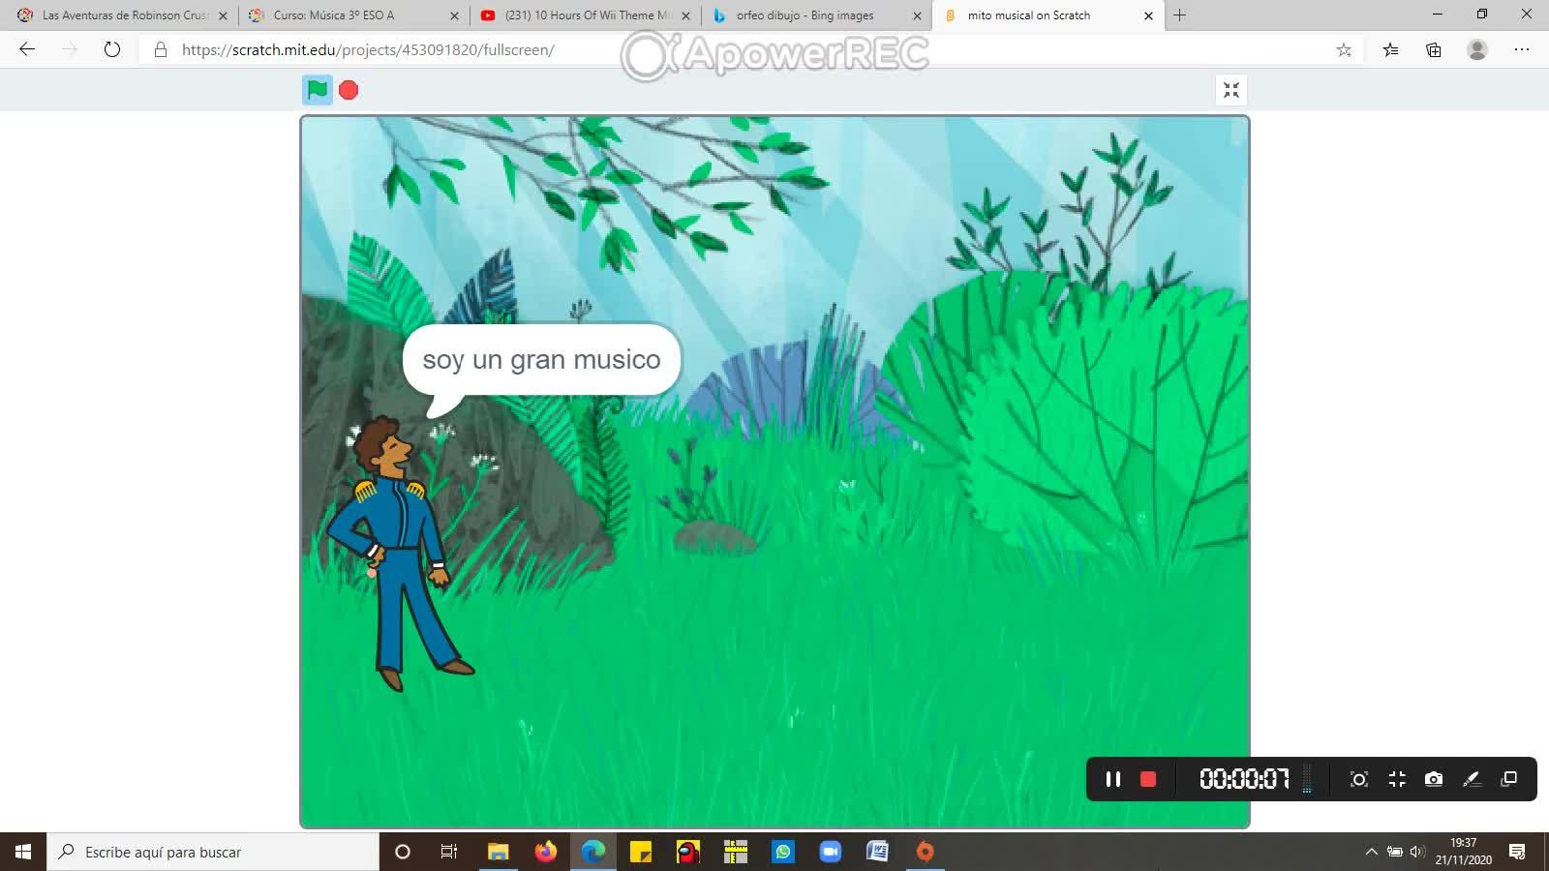Screen dimensions: 1549x871
Task: Stop the ApowerREC recording
Action: (1148, 779)
